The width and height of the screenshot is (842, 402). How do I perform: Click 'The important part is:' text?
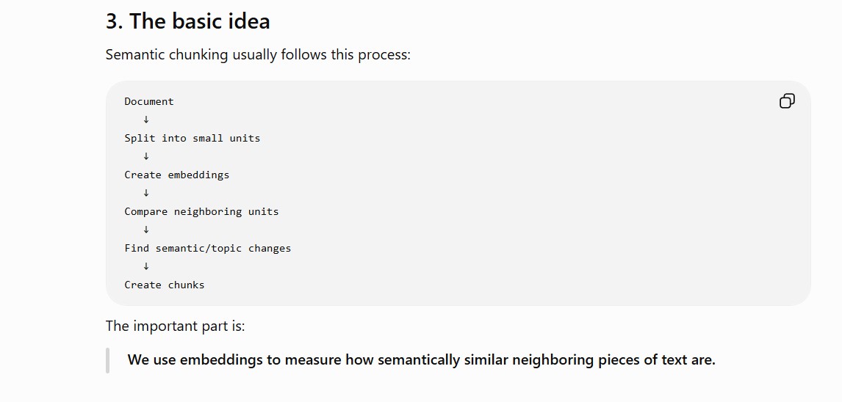[x=175, y=326]
